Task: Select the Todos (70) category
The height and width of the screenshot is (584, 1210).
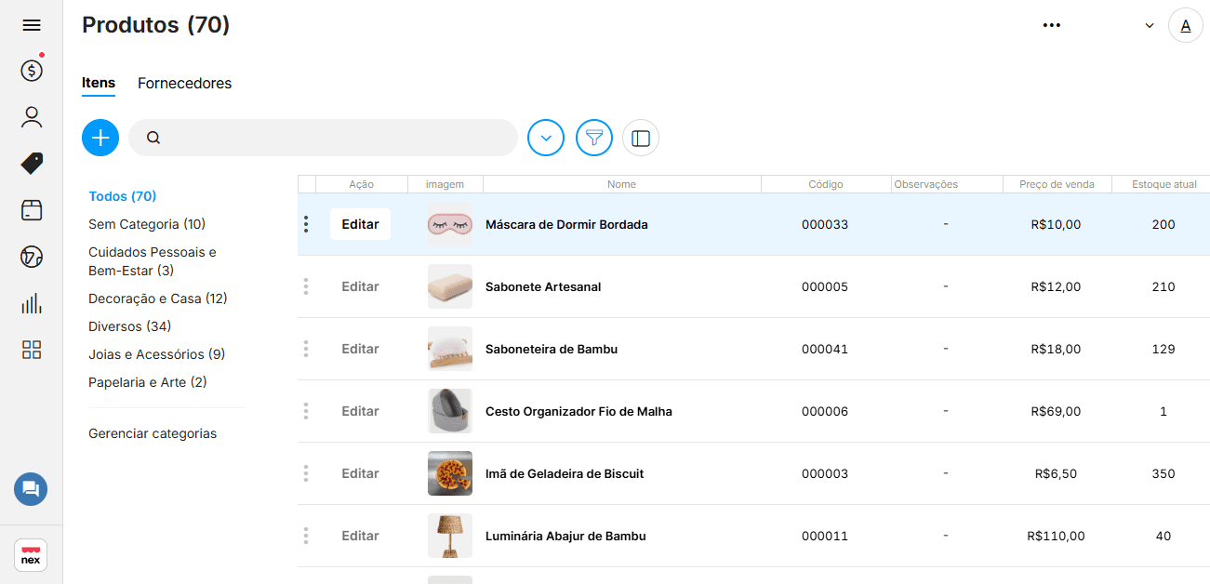Action: coord(123,196)
